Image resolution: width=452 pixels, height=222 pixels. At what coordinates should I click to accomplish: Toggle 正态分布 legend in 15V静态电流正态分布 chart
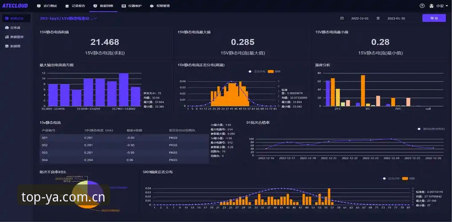(257, 71)
